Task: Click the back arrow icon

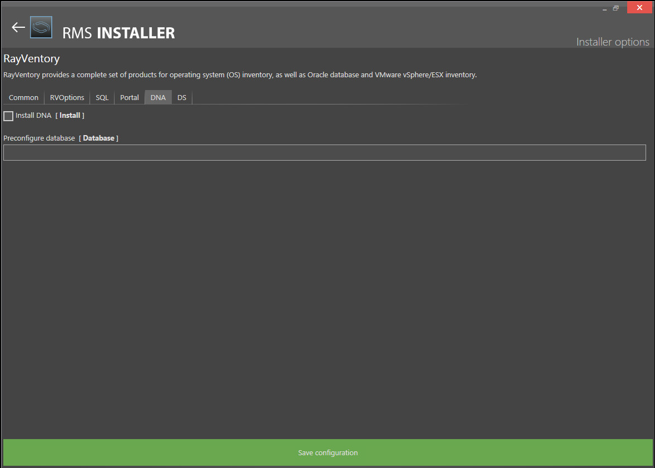Action: coord(18,27)
